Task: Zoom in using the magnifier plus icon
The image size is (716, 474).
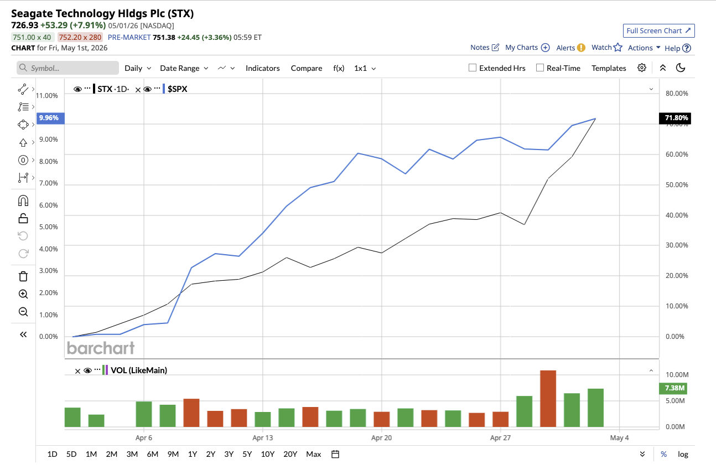Action: click(23, 294)
